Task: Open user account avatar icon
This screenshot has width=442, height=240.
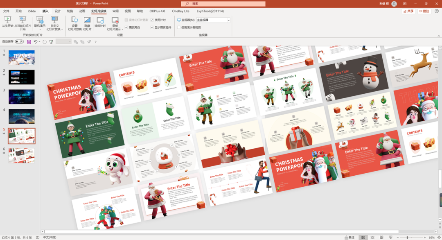Action: point(394,4)
